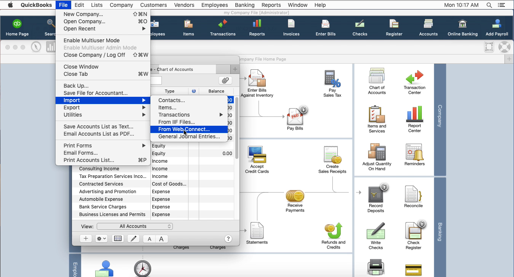Click the table columns view button
Viewport: 514px width, 277px height.
click(118, 239)
